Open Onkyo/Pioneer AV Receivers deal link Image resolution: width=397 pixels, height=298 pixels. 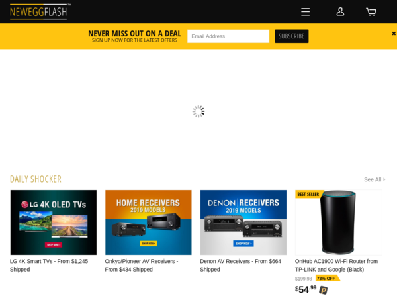coord(142,265)
